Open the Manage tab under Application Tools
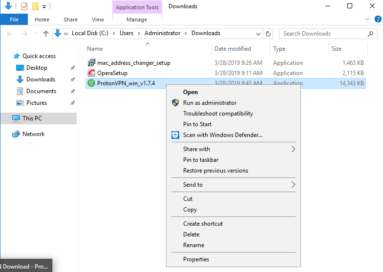The width and height of the screenshot is (383, 272). pyautogui.click(x=137, y=19)
